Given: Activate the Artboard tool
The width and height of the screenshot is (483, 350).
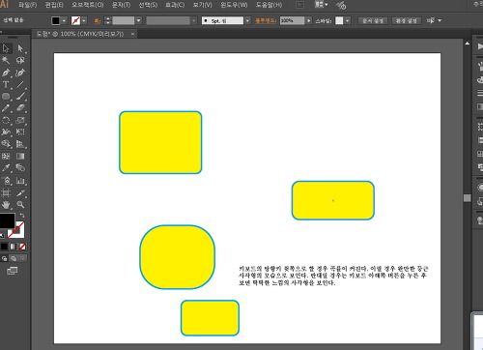Looking at the screenshot, I should [6, 192].
